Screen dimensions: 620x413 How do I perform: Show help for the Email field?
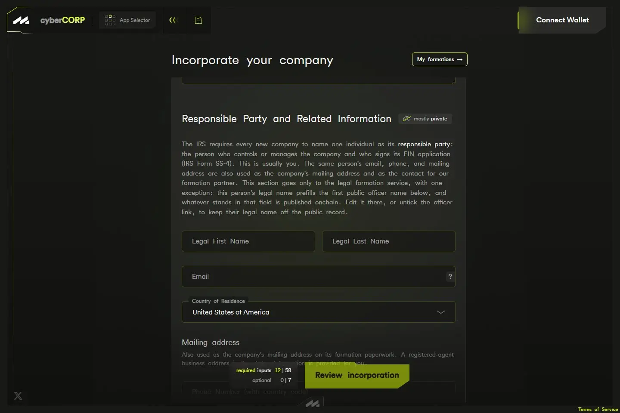pos(450,277)
